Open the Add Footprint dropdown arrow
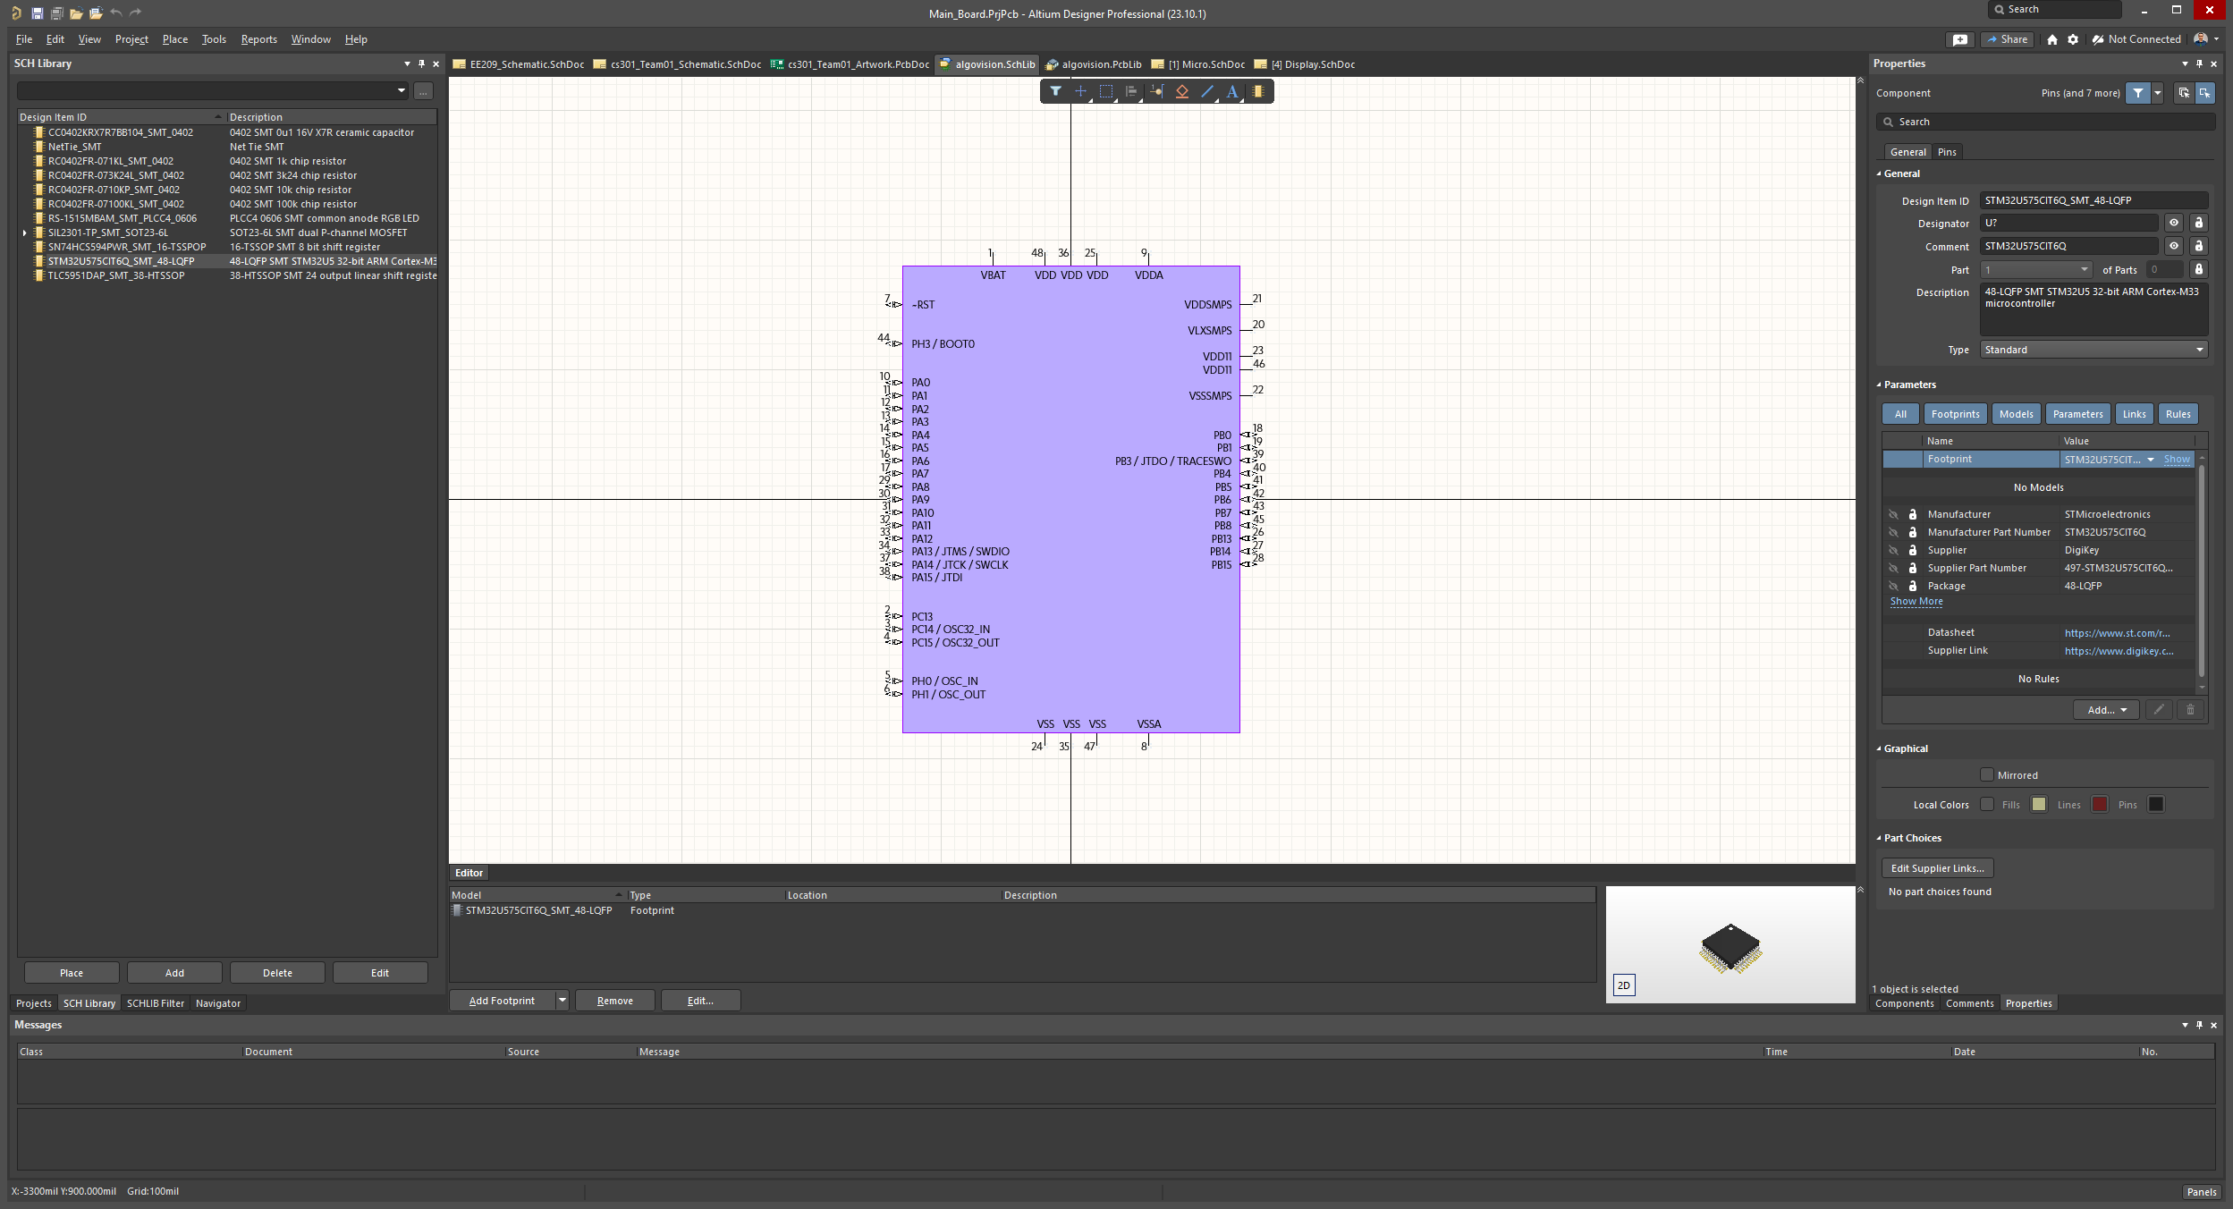Viewport: 2233px width, 1209px height. coord(562,1001)
